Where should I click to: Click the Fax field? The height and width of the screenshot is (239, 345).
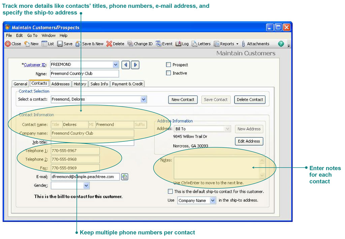(x=75, y=168)
